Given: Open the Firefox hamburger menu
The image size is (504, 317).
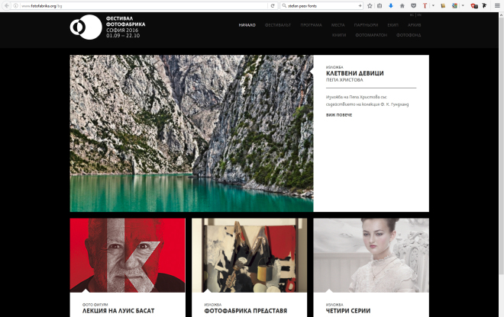Looking at the screenshot, I should (496, 5).
